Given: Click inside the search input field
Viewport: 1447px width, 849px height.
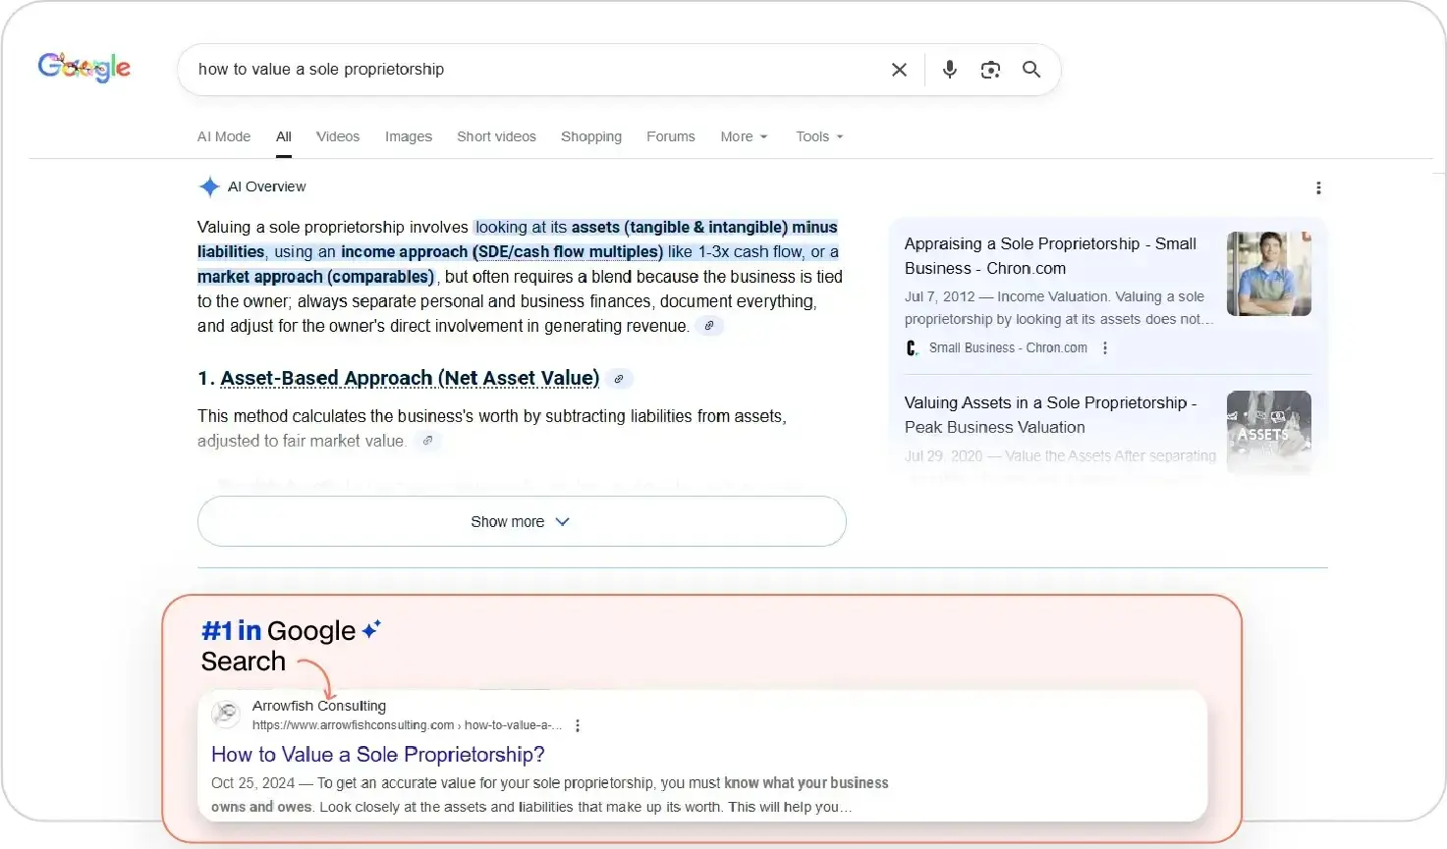Looking at the screenshot, I should 540,70.
